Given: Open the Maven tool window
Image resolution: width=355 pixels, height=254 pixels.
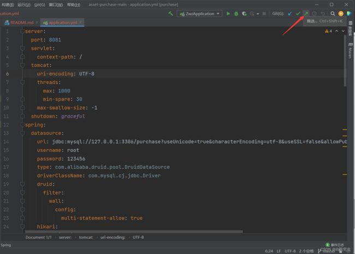Looking at the screenshot, I should click(x=350, y=50).
